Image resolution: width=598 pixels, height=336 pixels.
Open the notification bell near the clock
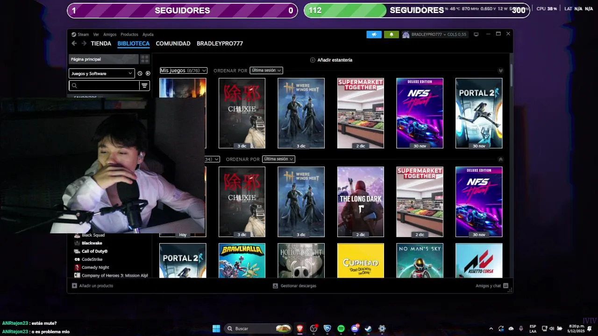point(590,329)
